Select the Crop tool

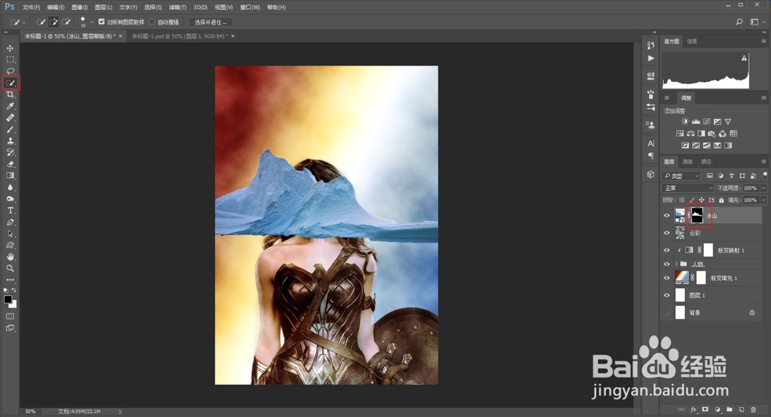pyautogui.click(x=10, y=94)
